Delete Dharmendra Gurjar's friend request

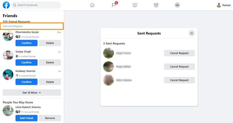pos(50,43)
